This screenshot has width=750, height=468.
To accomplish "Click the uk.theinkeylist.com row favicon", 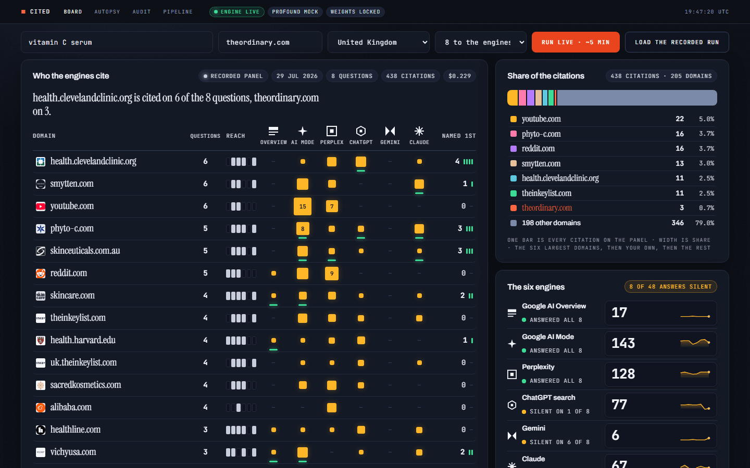I will pyautogui.click(x=41, y=363).
